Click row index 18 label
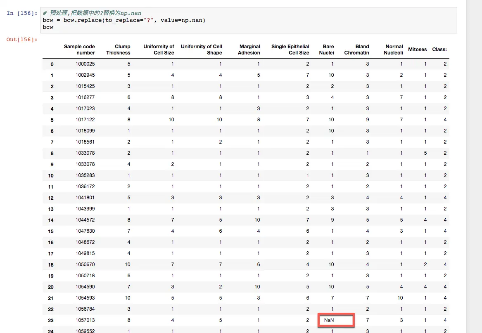 click(x=51, y=265)
